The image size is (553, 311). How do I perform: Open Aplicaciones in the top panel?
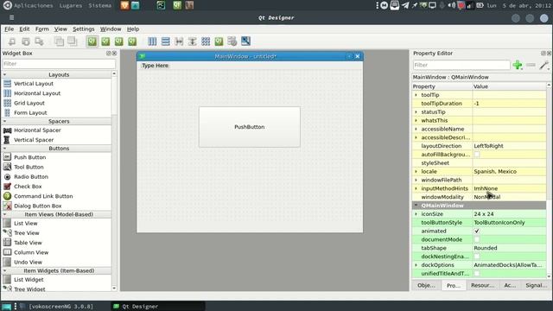pos(33,5)
